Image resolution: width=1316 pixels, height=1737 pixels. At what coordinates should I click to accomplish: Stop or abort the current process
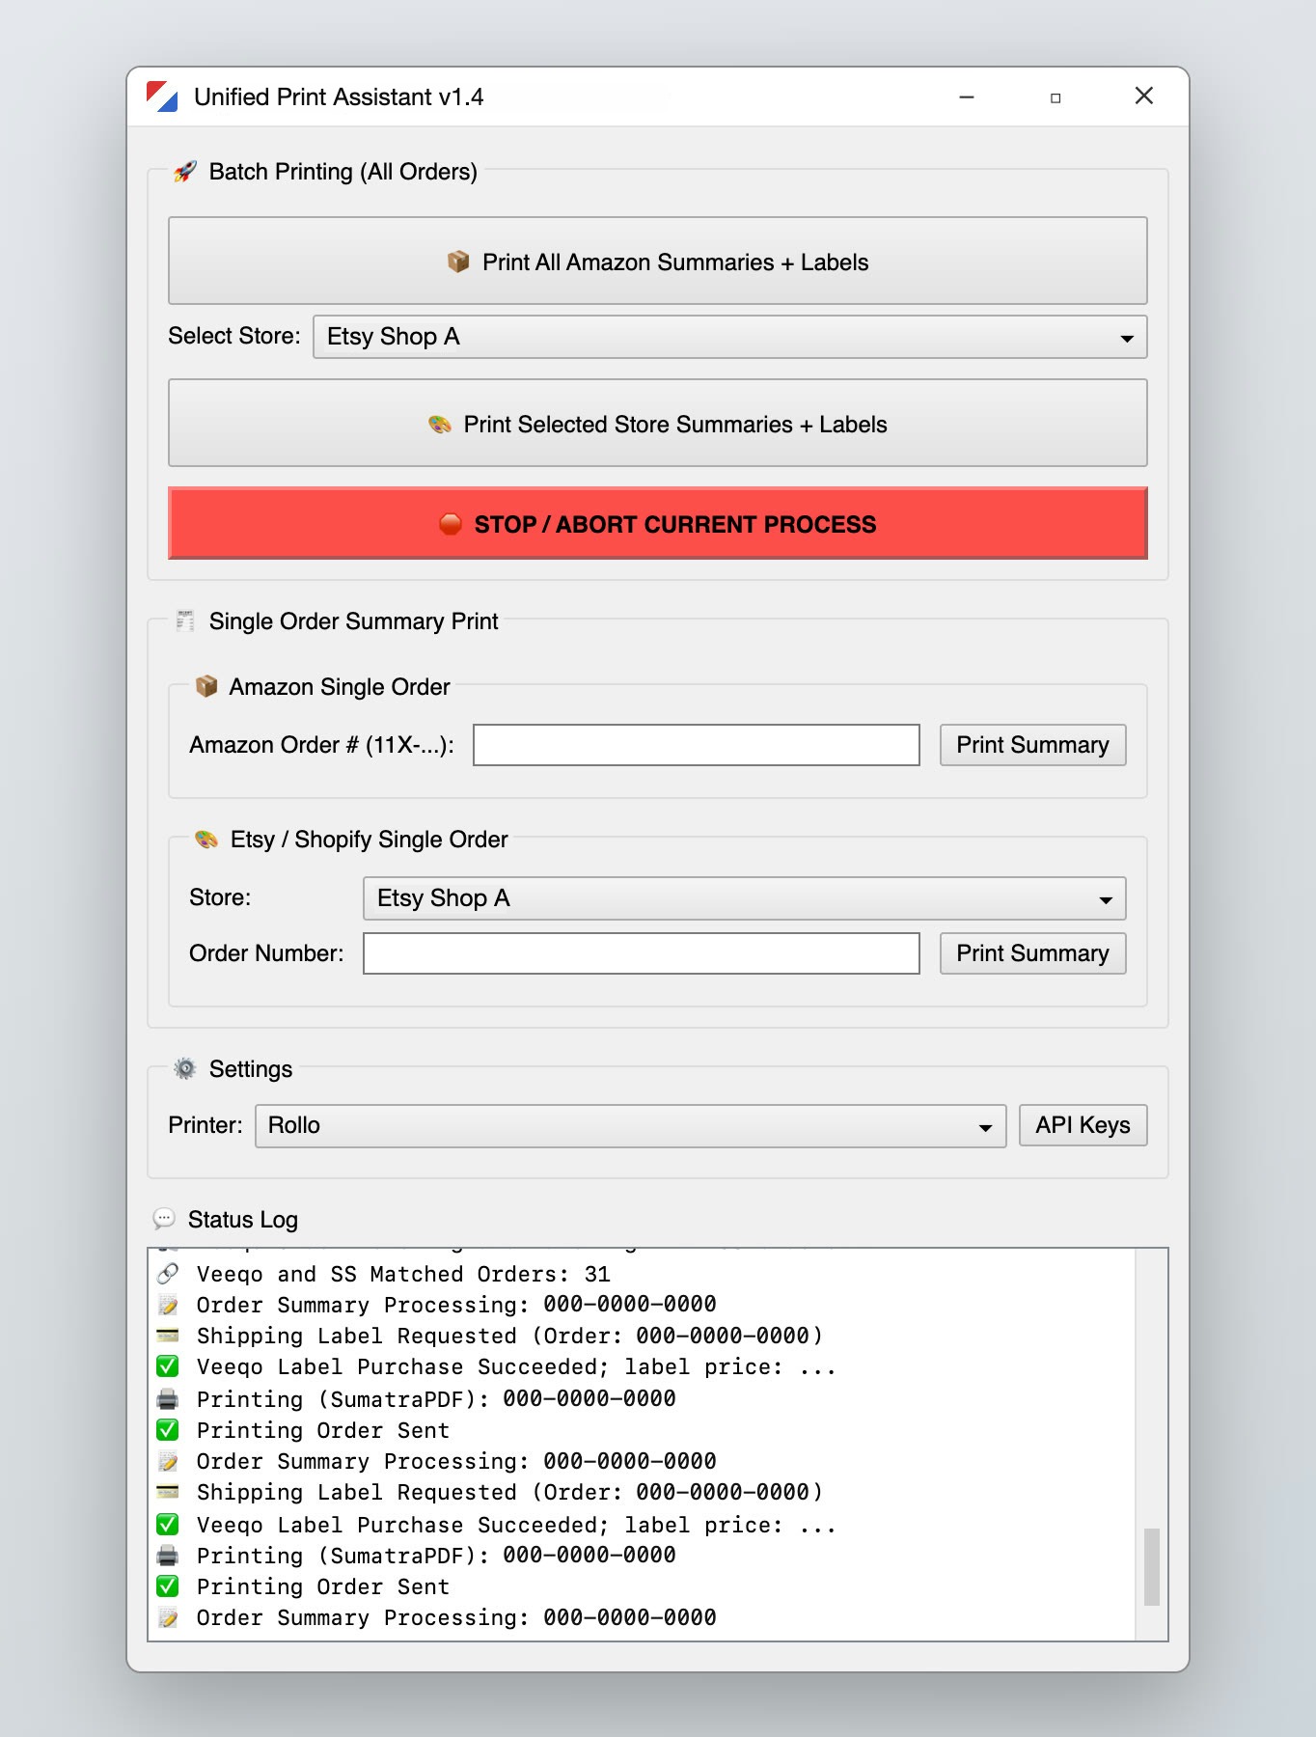click(x=658, y=523)
